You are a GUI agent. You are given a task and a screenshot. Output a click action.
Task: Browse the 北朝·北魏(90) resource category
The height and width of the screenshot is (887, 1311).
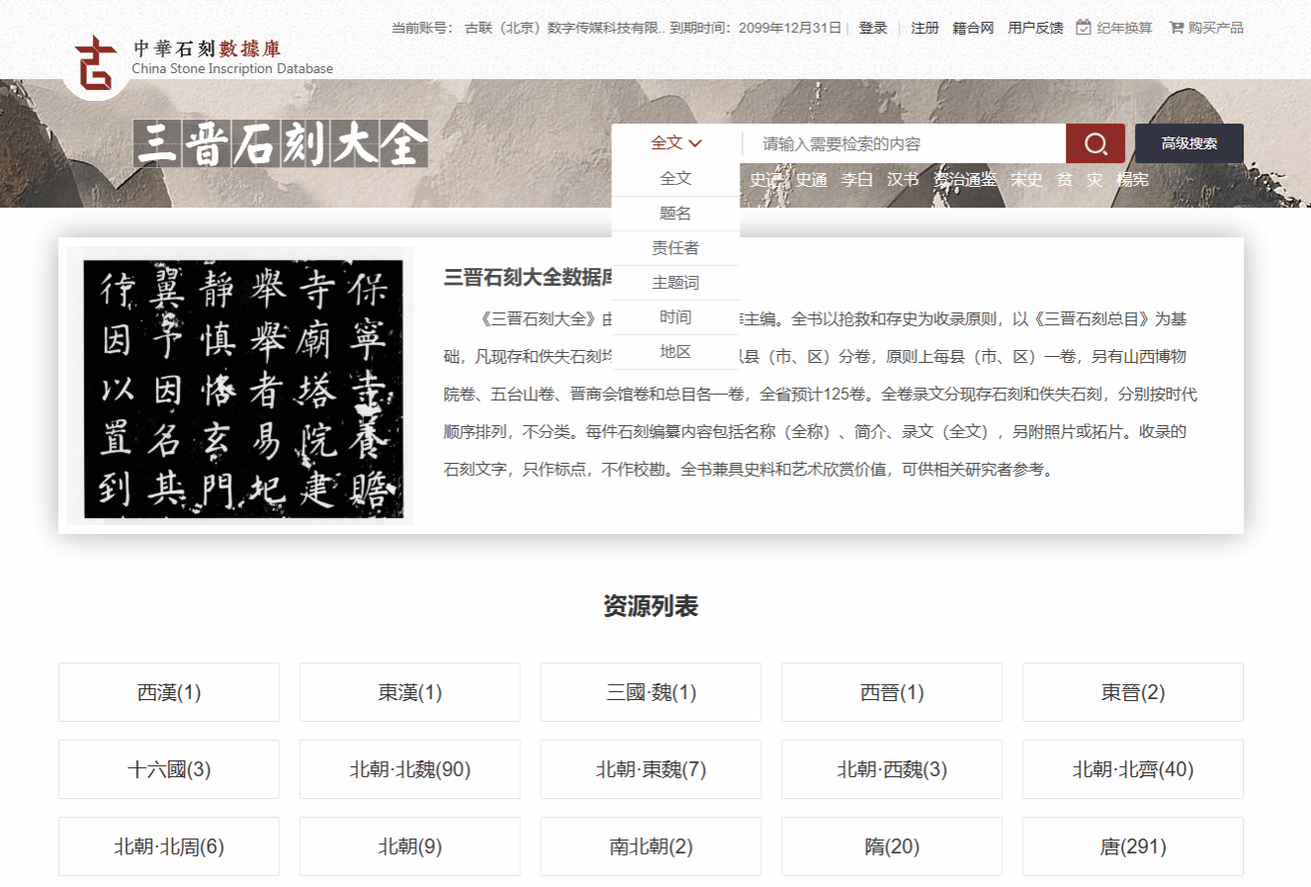point(409,769)
